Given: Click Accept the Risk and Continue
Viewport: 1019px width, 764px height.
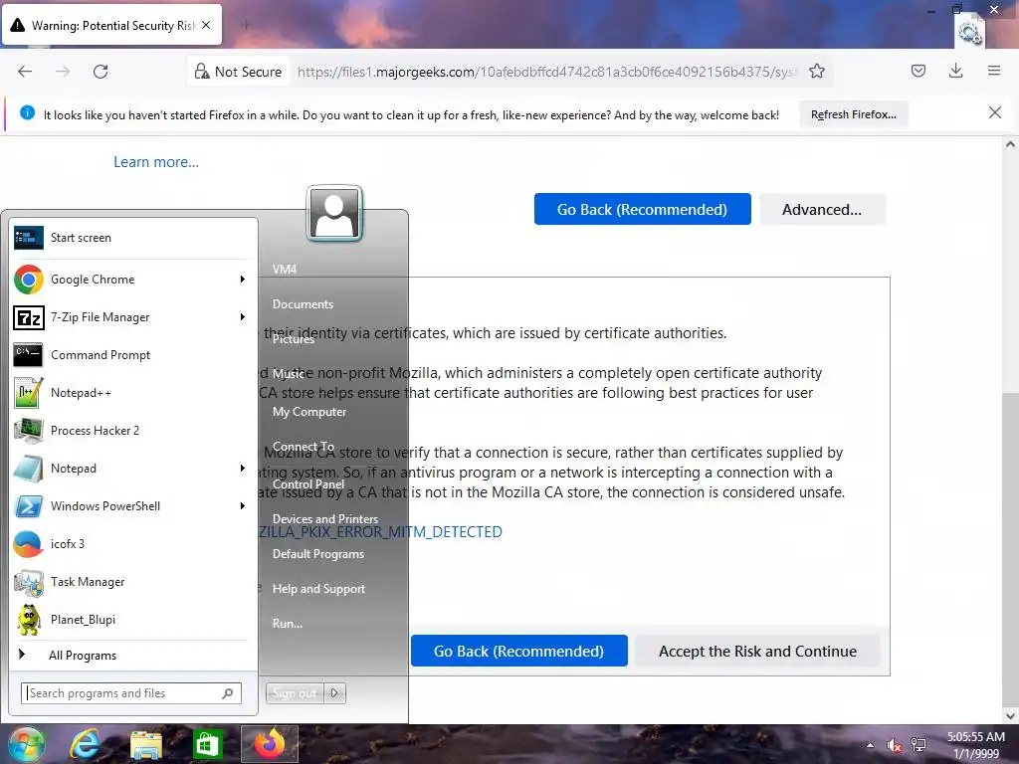Looking at the screenshot, I should [757, 651].
